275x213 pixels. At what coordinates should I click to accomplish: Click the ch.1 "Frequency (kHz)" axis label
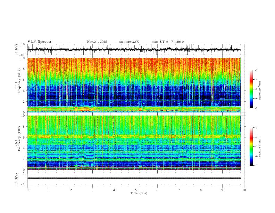tap(19, 81)
